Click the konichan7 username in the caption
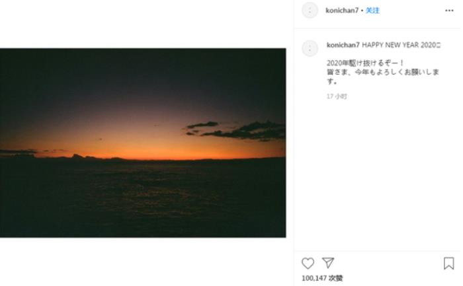 (343, 45)
